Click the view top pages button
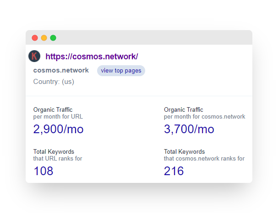The width and height of the screenshot is (278, 213). coord(121,71)
